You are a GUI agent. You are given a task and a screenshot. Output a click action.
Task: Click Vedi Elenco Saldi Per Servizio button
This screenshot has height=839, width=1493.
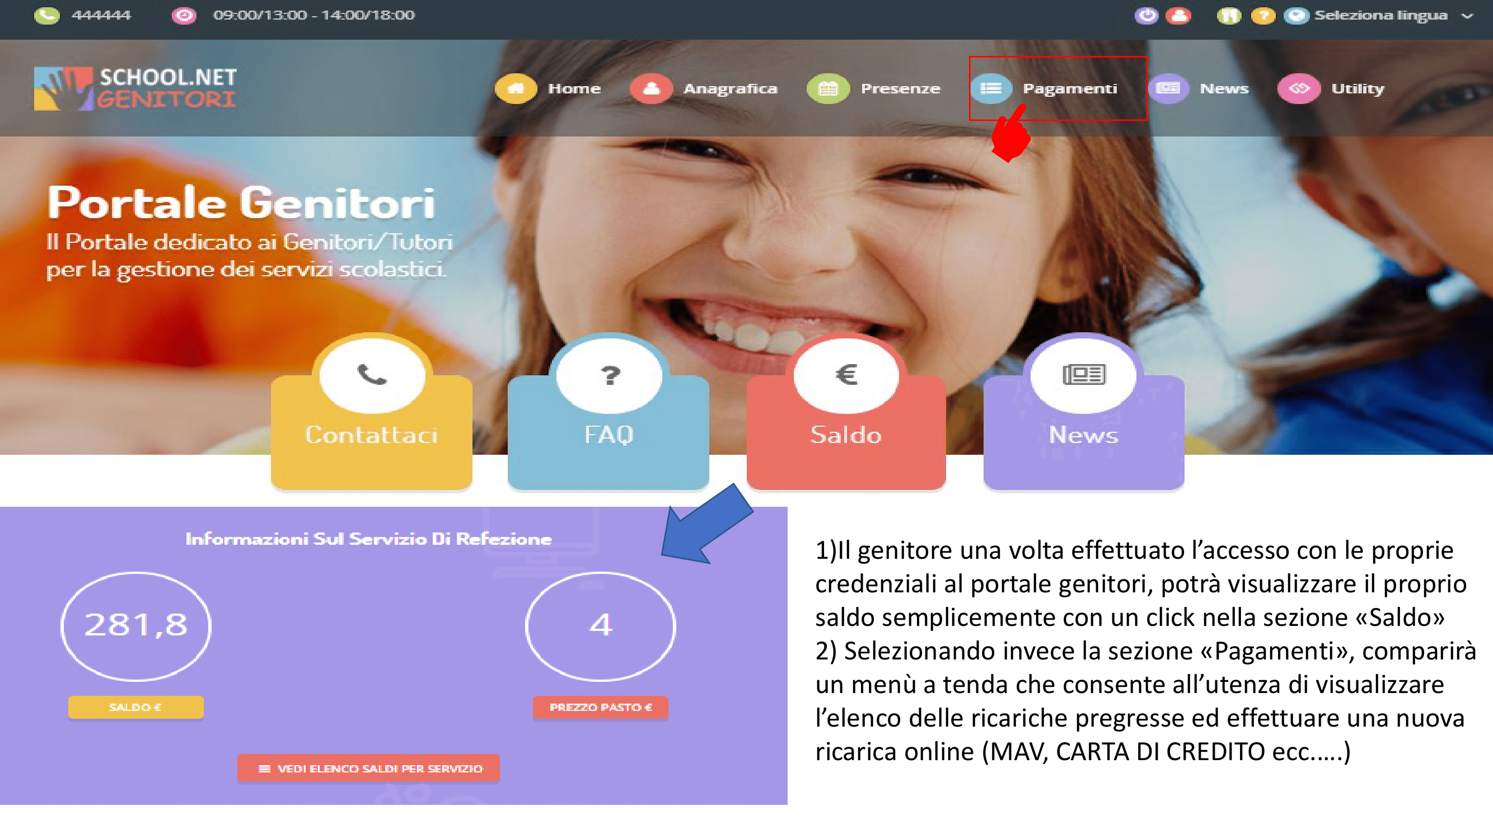click(368, 769)
